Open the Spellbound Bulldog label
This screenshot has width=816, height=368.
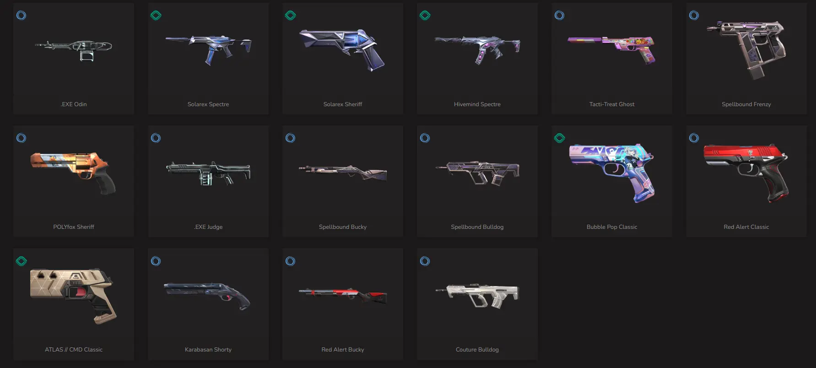click(x=477, y=227)
